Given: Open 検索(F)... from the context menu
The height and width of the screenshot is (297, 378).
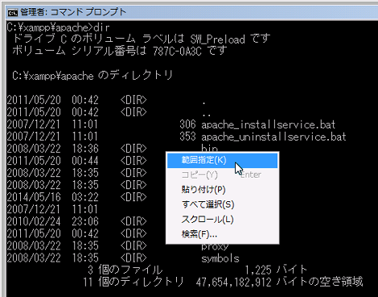Looking at the screenshot, I should coord(222,234).
